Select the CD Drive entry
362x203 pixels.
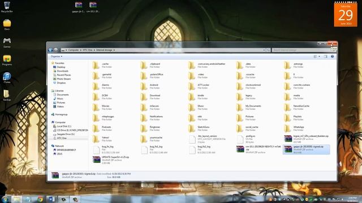(70, 130)
